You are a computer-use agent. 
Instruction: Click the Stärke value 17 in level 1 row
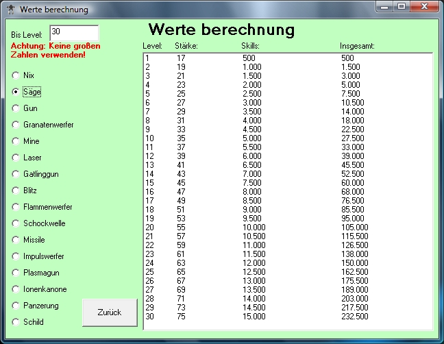click(x=181, y=58)
